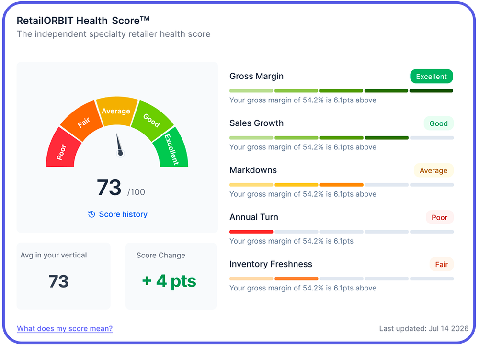
Task: Click the Poor badge for Annual Turn
Action: tap(440, 217)
